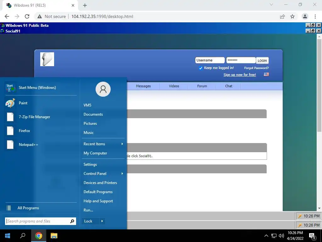Open Music from the Start menu

(x=88, y=133)
